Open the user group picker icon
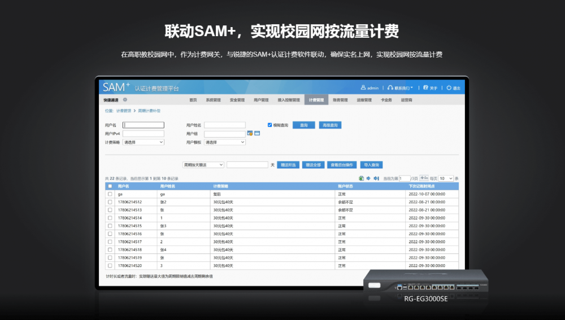This screenshot has width=565, height=320. 250,133
